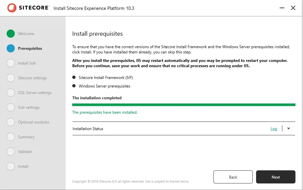Click the Install Solr step circle

pyautogui.click(x=11, y=63)
